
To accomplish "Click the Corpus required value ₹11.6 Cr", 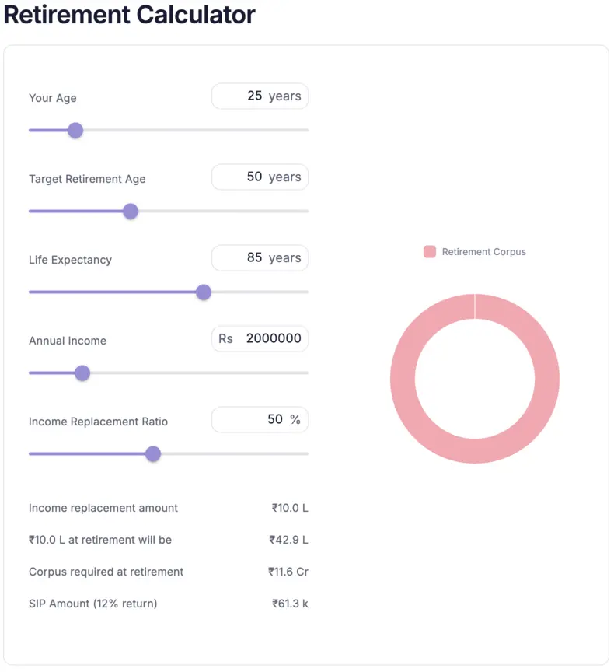I will pyautogui.click(x=289, y=572).
